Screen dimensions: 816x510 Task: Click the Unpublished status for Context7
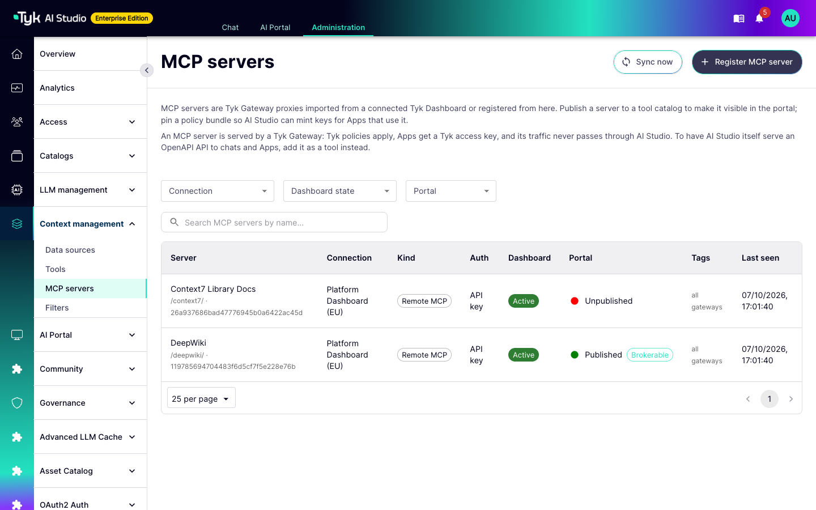[602, 301]
